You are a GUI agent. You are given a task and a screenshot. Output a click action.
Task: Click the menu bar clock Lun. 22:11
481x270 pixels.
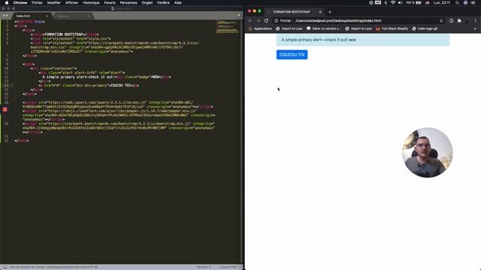(x=442, y=3)
